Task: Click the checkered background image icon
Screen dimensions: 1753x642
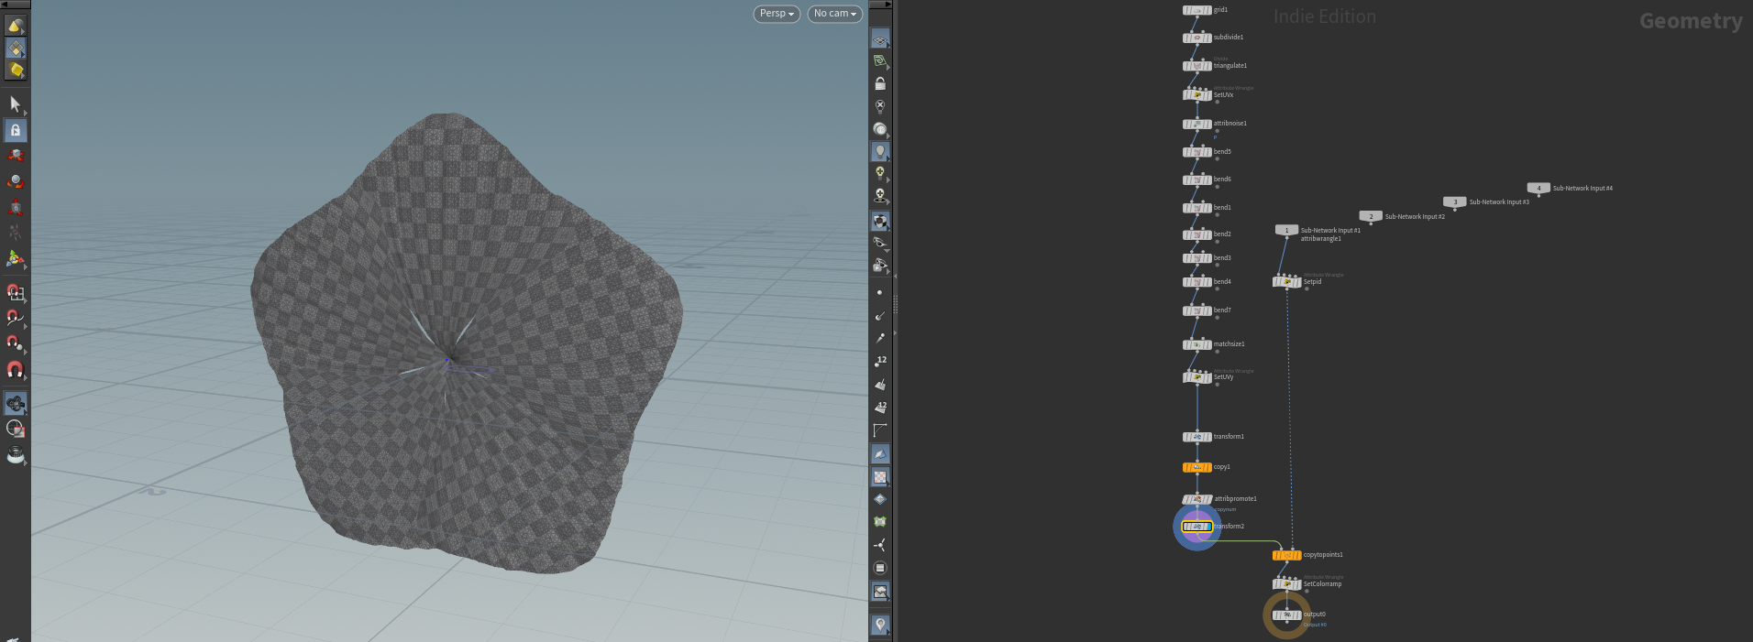Action: tap(880, 477)
